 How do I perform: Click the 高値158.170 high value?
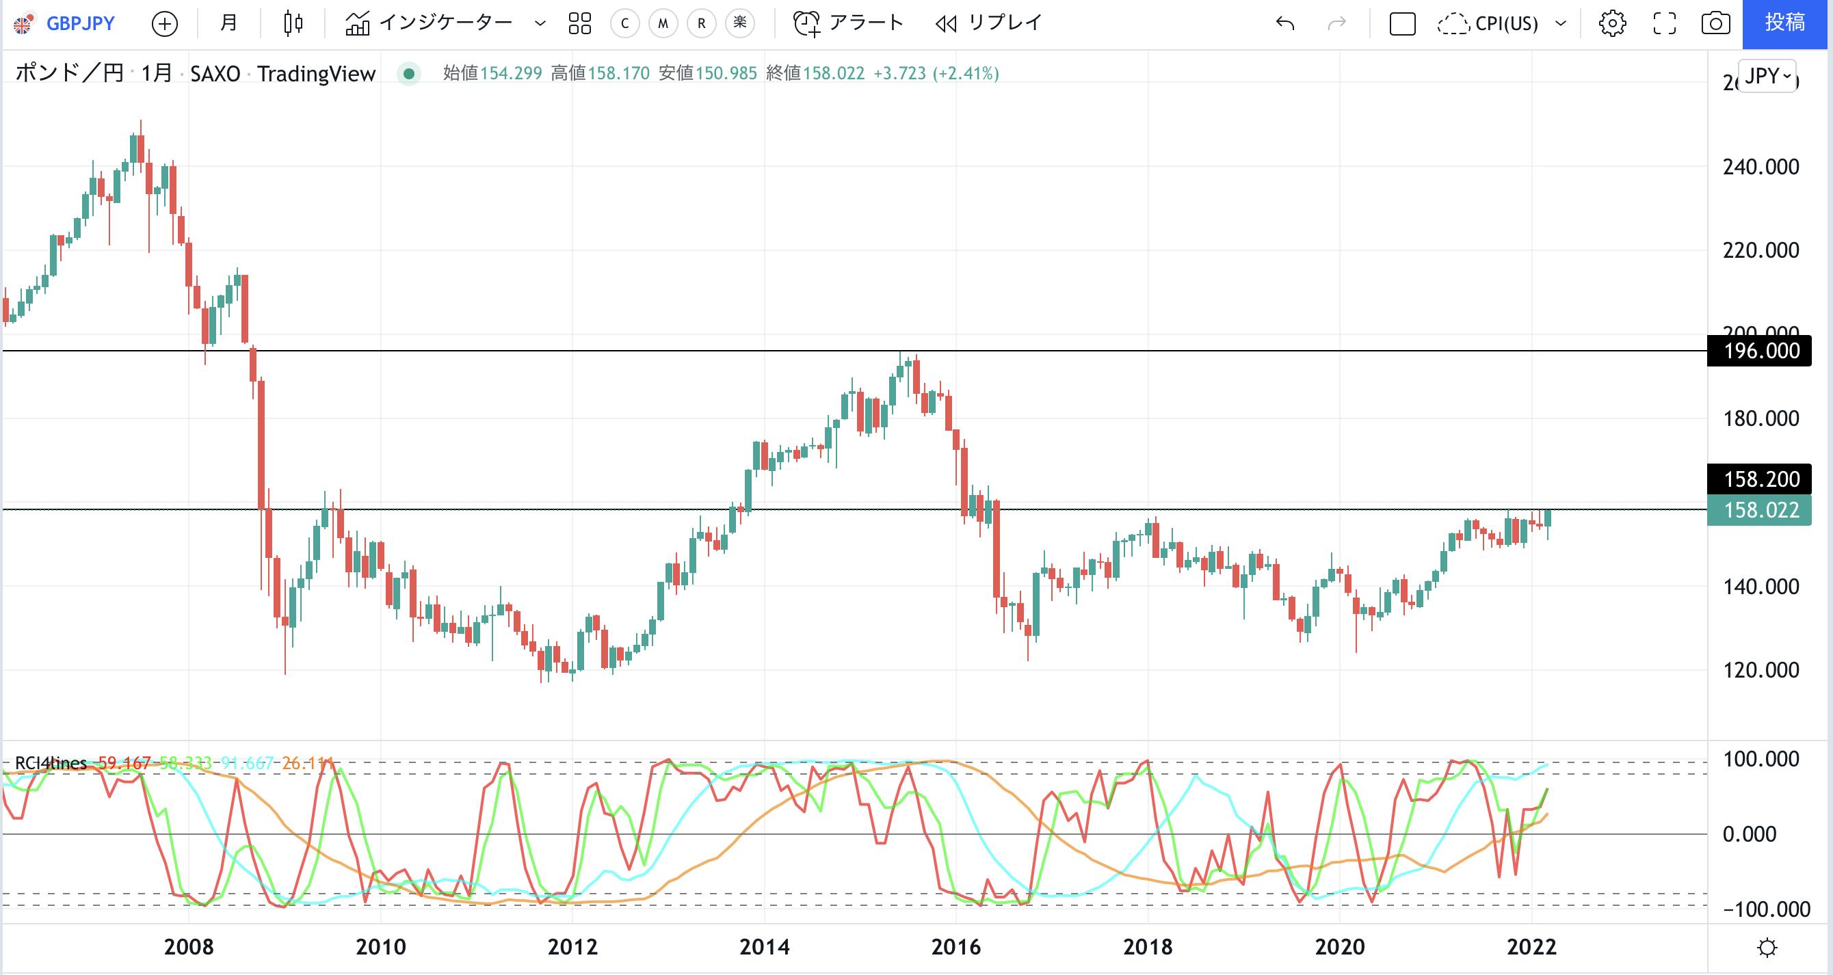coord(600,73)
